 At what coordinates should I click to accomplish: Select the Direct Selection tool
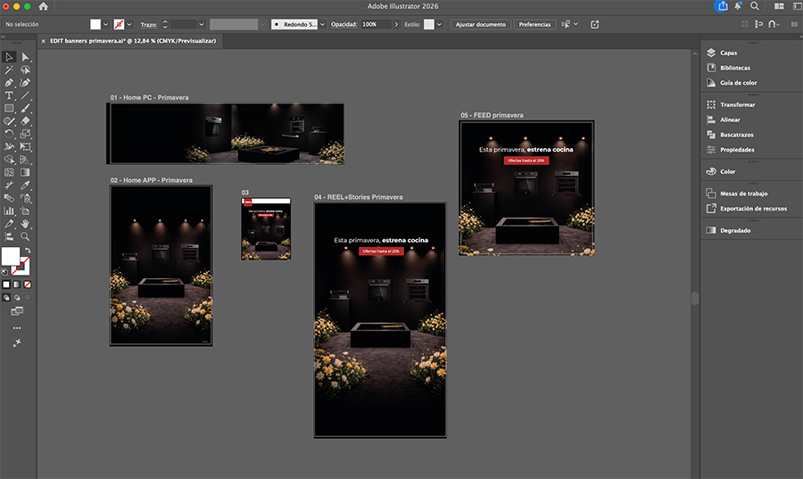(x=25, y=57)
